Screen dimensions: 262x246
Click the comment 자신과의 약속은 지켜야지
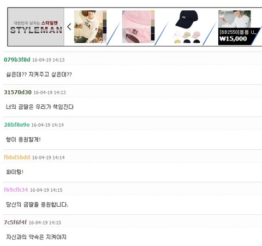[x=36, y=237]
